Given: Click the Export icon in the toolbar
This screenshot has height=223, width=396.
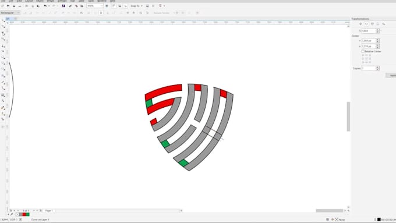Looking at the screenshot, I should pos(76,6).
